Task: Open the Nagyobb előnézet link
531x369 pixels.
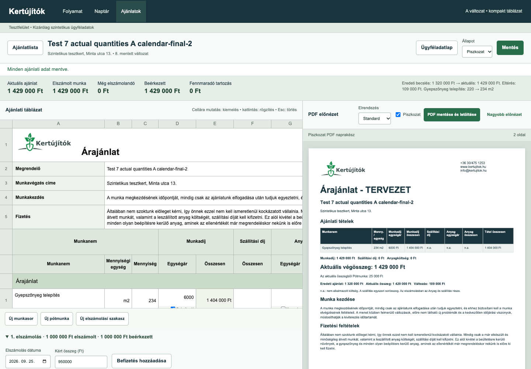Action: click(504, 114)
